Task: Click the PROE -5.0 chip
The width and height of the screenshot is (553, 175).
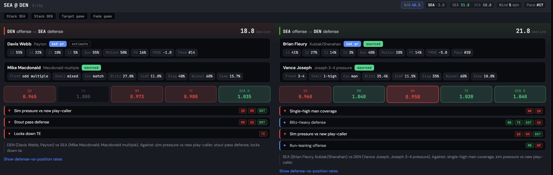Action: point(438,52)
